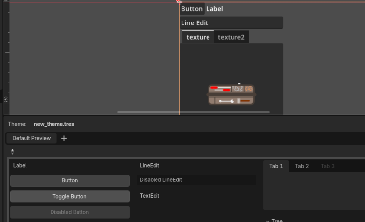
Task: Click the toolbox texture image in viewport
Action: point(231,95)
